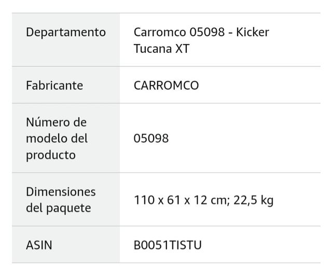
Task: Select the CARROMCO manufacturer value
Action: click(166, 85)
